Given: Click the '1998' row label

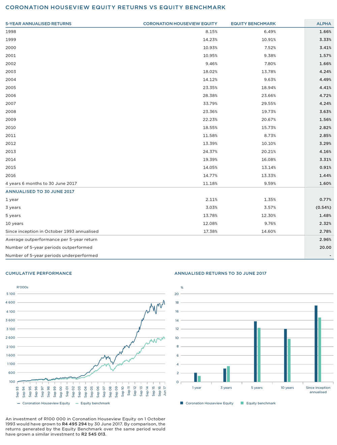Looking at the screenshot, I should (x=11, y=32).
